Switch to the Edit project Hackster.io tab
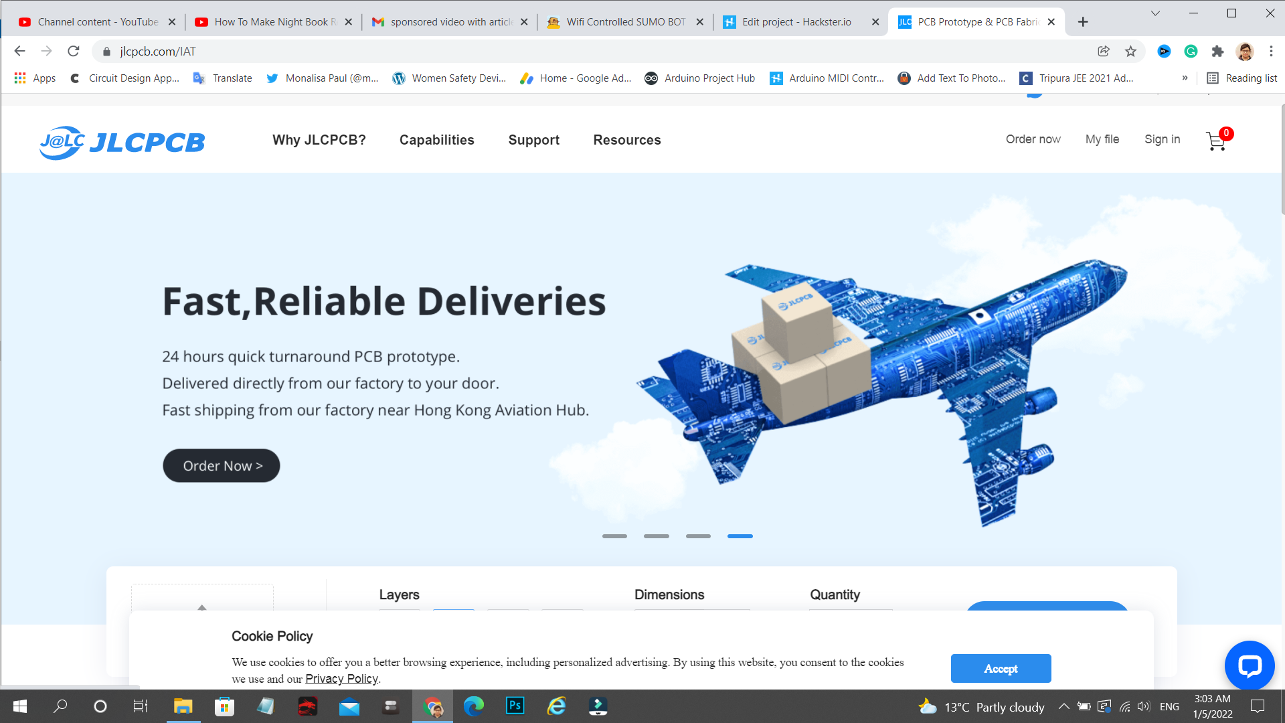 click(796, 22)
